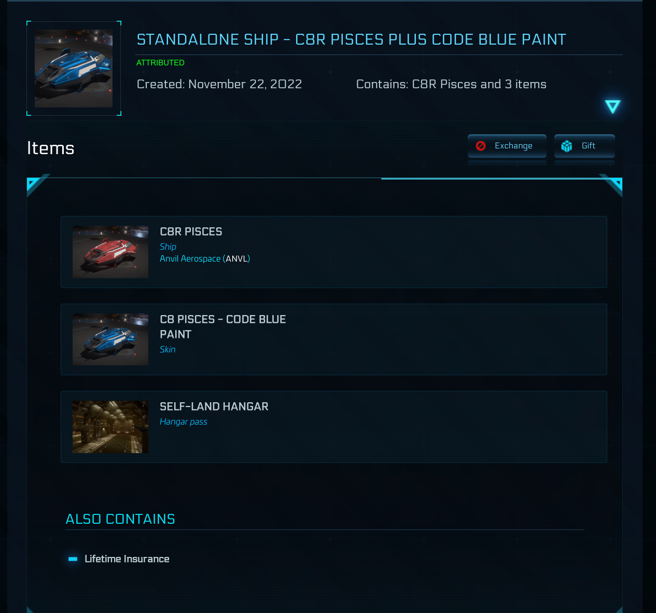Click the Hangar pass label
656x613 pixels.
click(183, 421)
